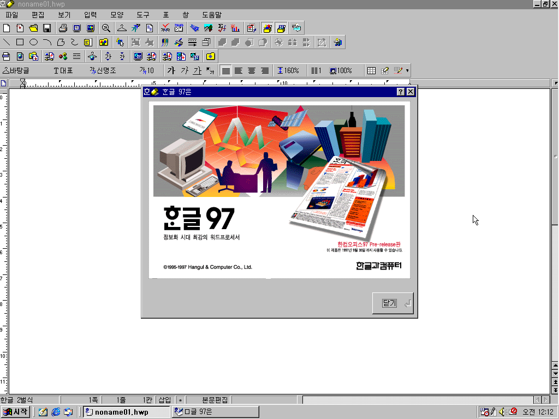Launch Internet Explorer from quick launch
Viewport: 559px width, 419px height.
(x=56, y=412)
